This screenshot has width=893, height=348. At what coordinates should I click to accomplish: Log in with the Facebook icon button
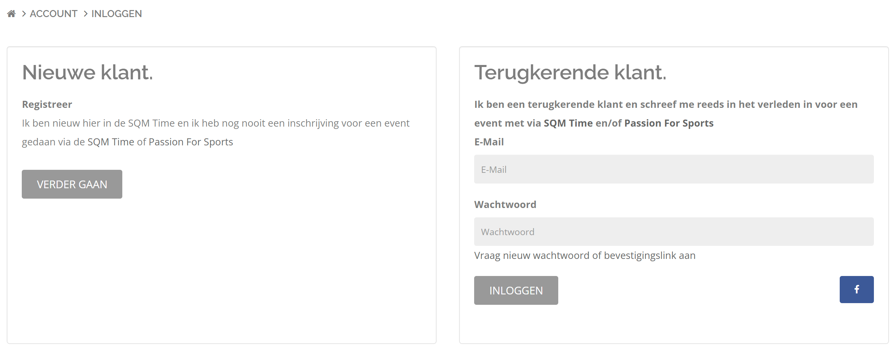coord(856,289)
